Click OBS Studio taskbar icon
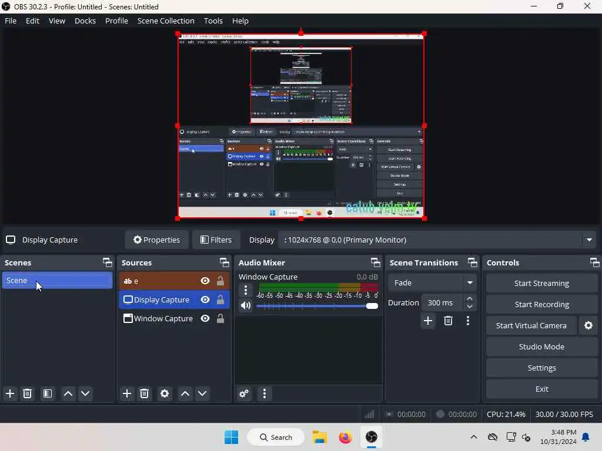The image size is (602, 451). pyautogui.click(x=372, y=437)
